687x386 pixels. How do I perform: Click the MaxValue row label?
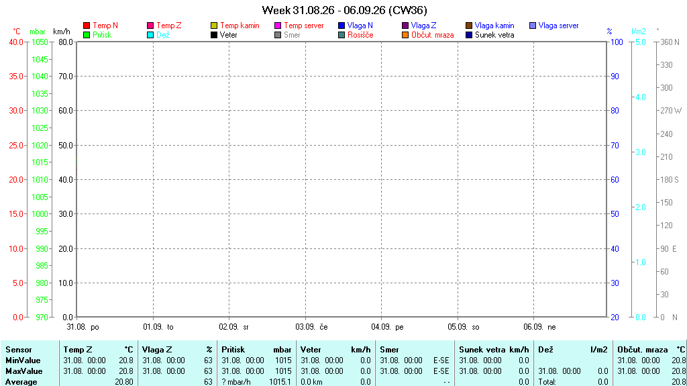click(x=24, y=371)
